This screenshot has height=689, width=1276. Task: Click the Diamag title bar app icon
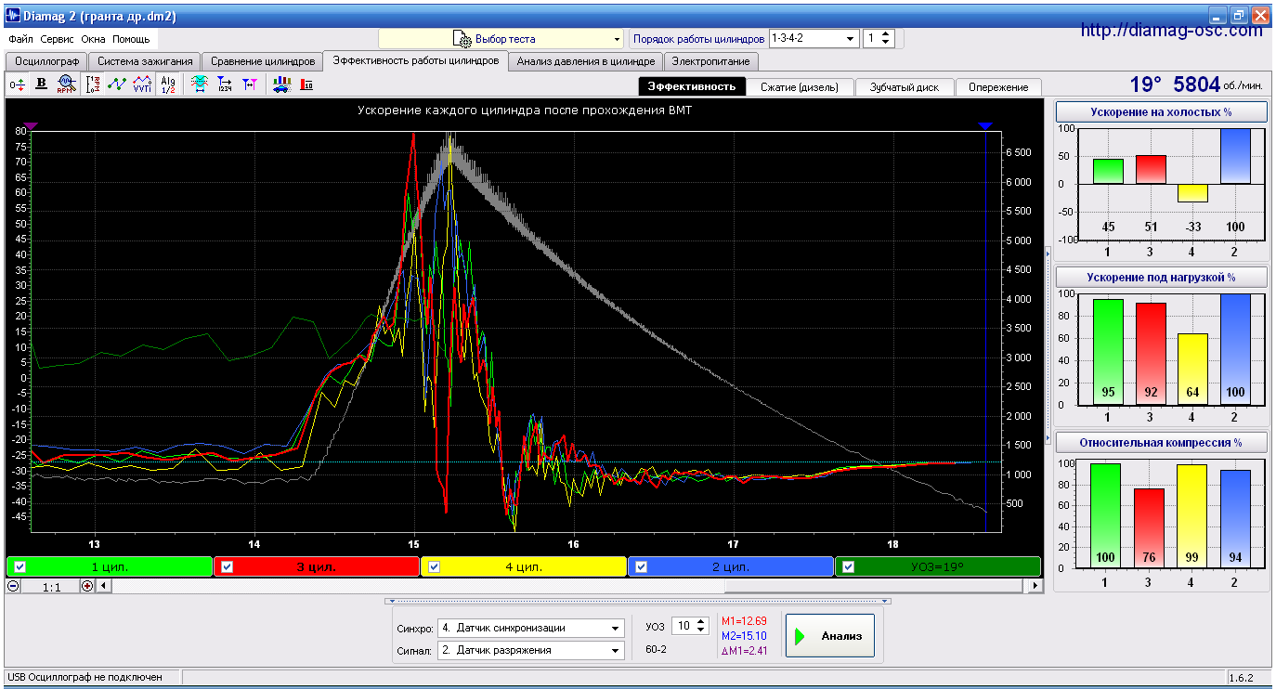(13, 16)
